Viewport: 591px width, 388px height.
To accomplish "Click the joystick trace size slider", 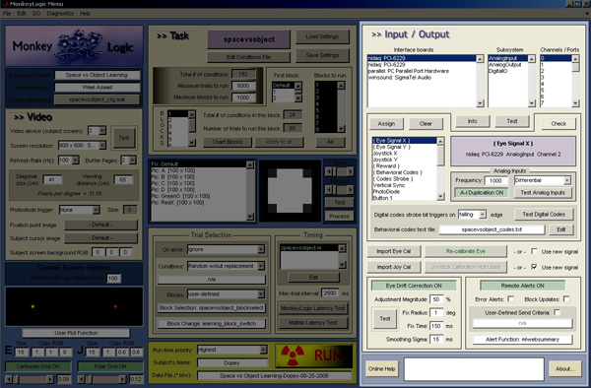I will [102, 379].
